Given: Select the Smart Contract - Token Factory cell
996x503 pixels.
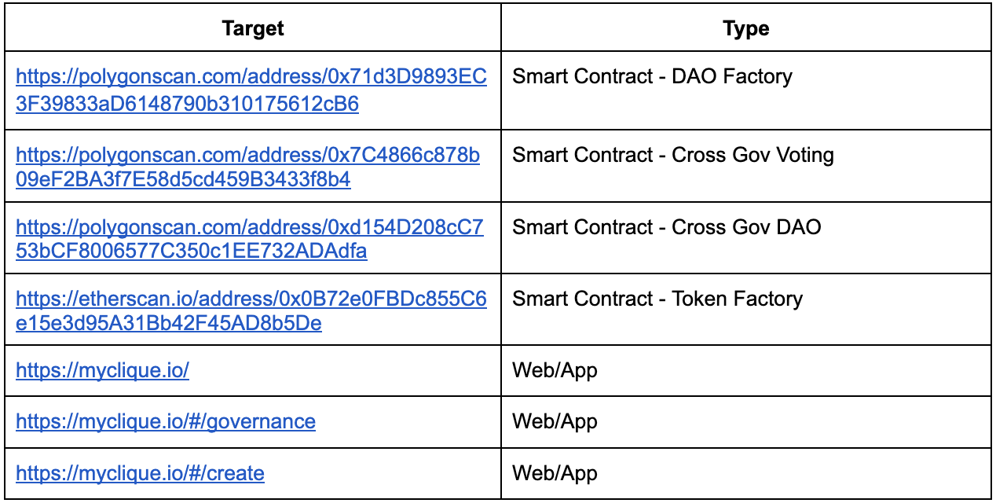Looking at the screenshot, I should pyautogui.click(x=746, y=309).
